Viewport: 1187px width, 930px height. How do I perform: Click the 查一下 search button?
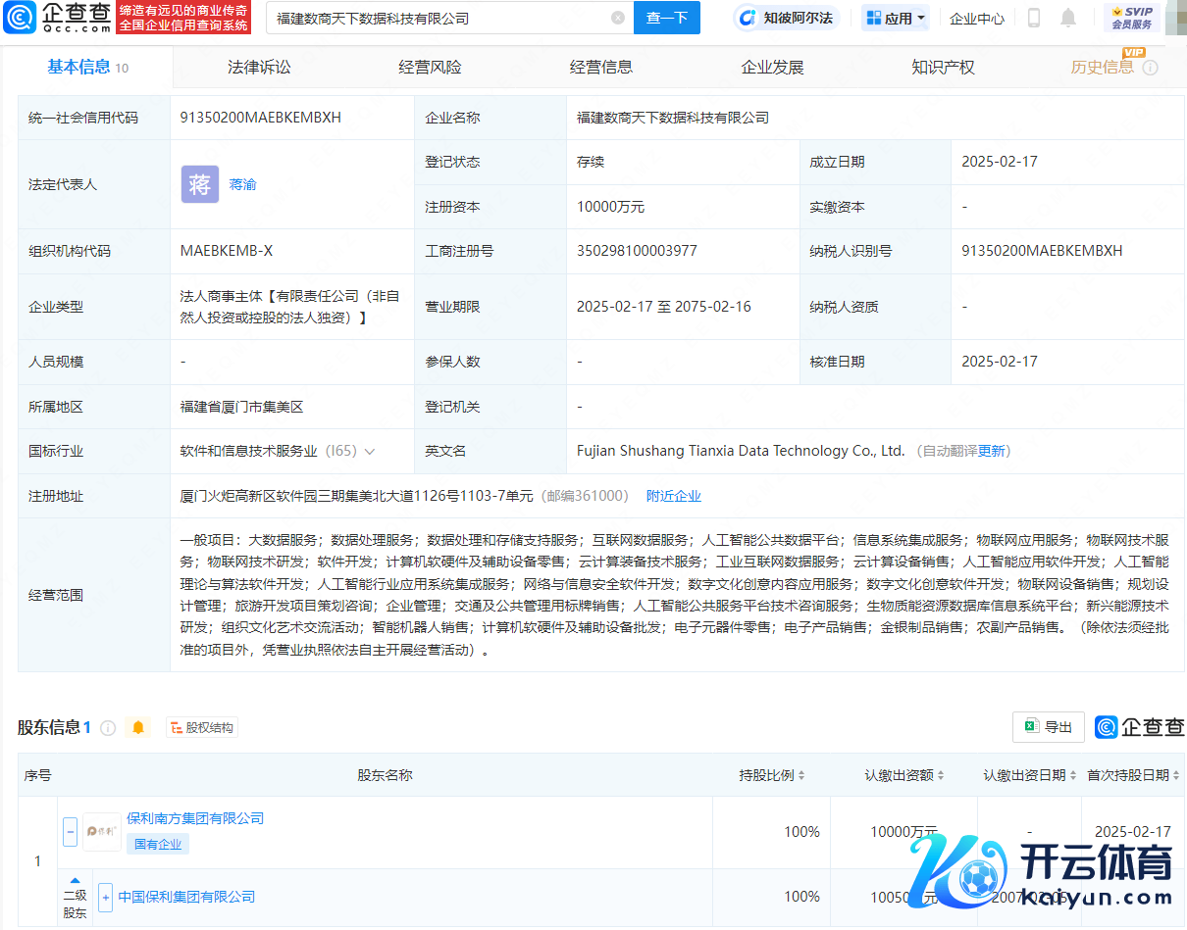pos(667,18)
